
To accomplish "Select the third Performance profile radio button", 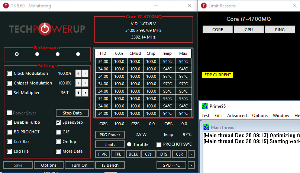I will click(x=58, y=54).
